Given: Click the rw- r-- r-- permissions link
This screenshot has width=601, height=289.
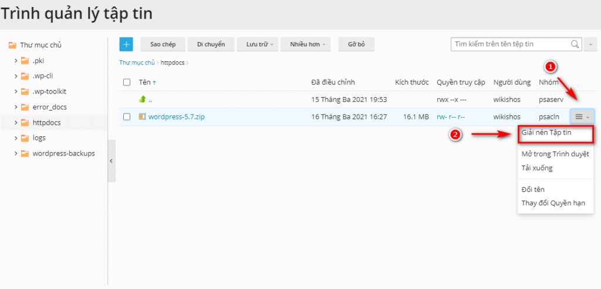Looking at the screenshot, I should (x=451, y=117).
